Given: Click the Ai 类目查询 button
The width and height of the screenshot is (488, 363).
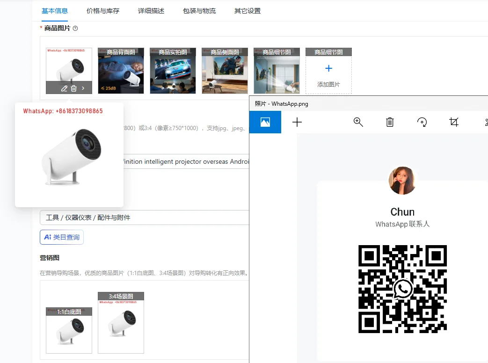Looking at the screenshot, I should coord(62,237).
